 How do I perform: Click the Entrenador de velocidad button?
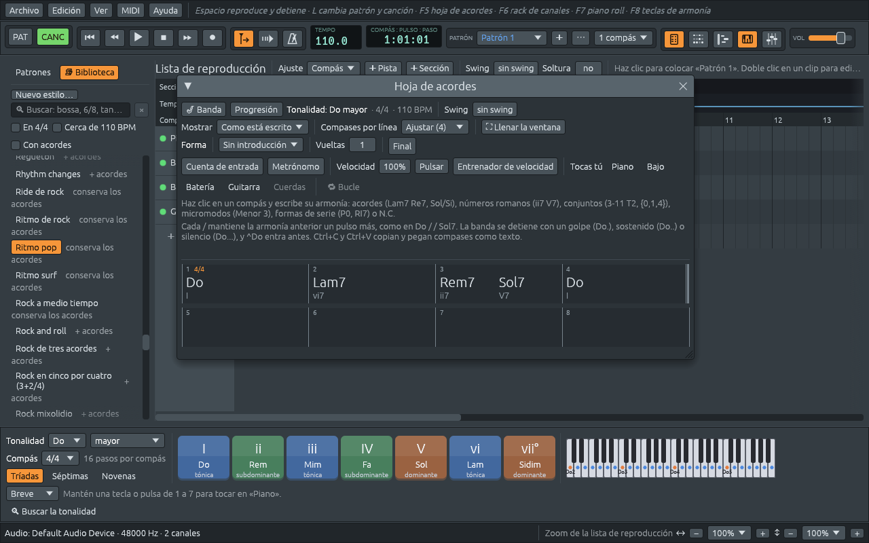click(x=506, y=166)
